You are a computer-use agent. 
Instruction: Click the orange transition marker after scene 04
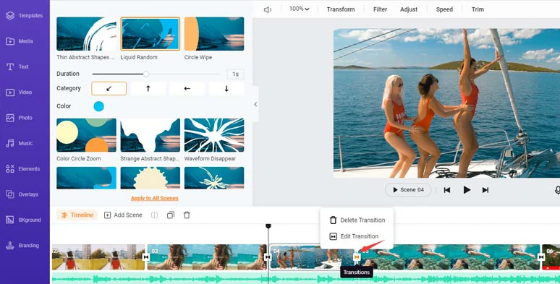click(x=357, y=257)
